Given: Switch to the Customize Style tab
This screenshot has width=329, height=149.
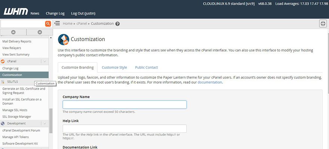Looking at the screenshot, I should coord(114,68).
